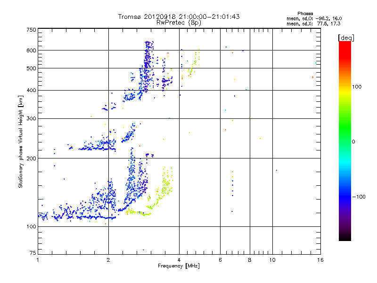
Task: Click the Phases header text
Action: click(305, 14)
